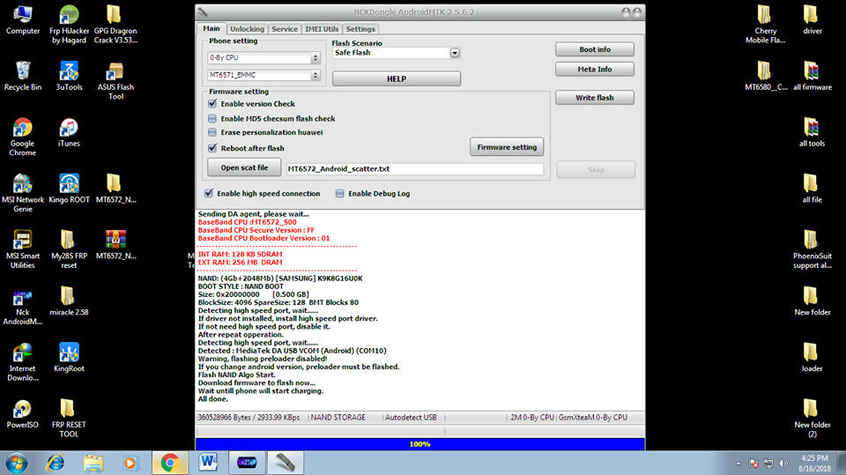Launch Nck AndroidMTK desktop shortcut

point(23,306)
